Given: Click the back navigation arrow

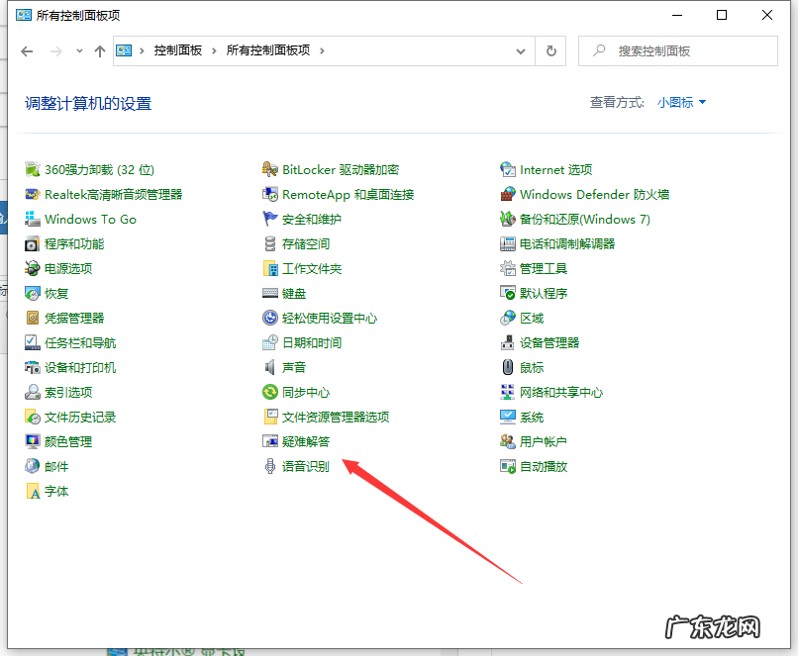Looking at the screenshot, I should 27,50.
